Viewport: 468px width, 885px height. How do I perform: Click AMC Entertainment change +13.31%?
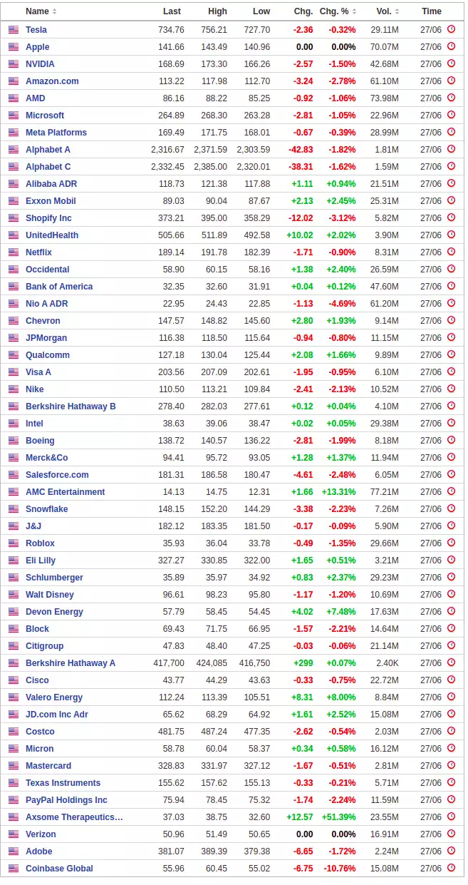[338, 492]
